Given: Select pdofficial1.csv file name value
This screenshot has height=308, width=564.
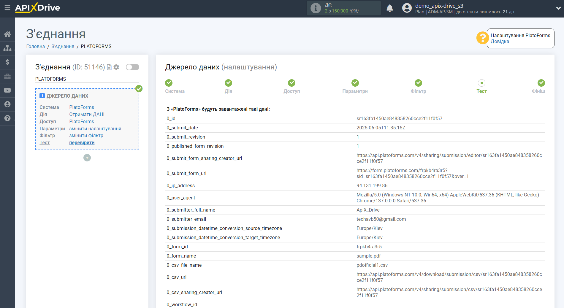Looking at the screenshot, I should 372,265.
